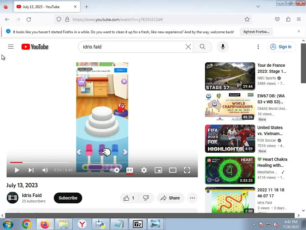Save page to Pocket
Viewport: 306px width, 230px height.
point(277,19)
